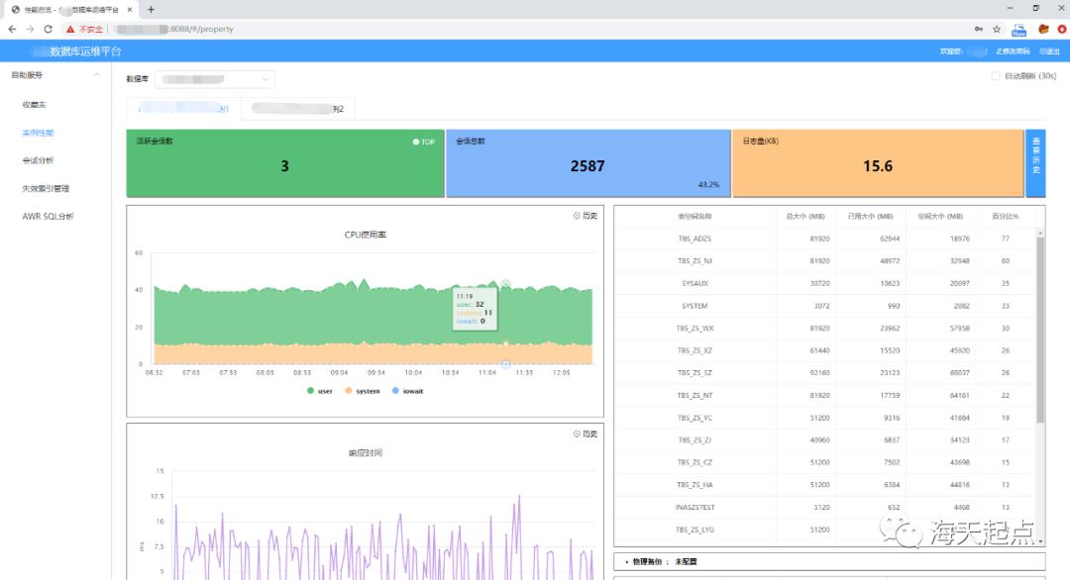Open 会话分析 in the sidebar
The height and width of the screenshot is (580, 1070).
point(38,161)
